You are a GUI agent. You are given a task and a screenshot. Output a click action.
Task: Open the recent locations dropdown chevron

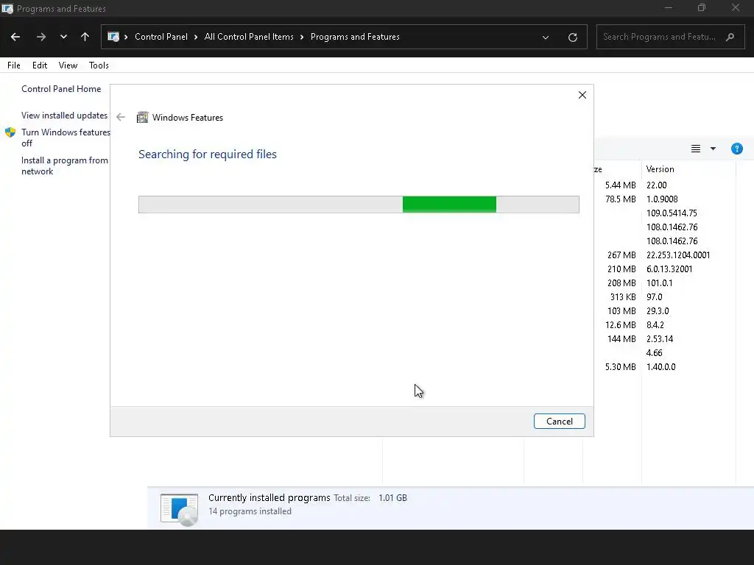click(x=63, y=37)
